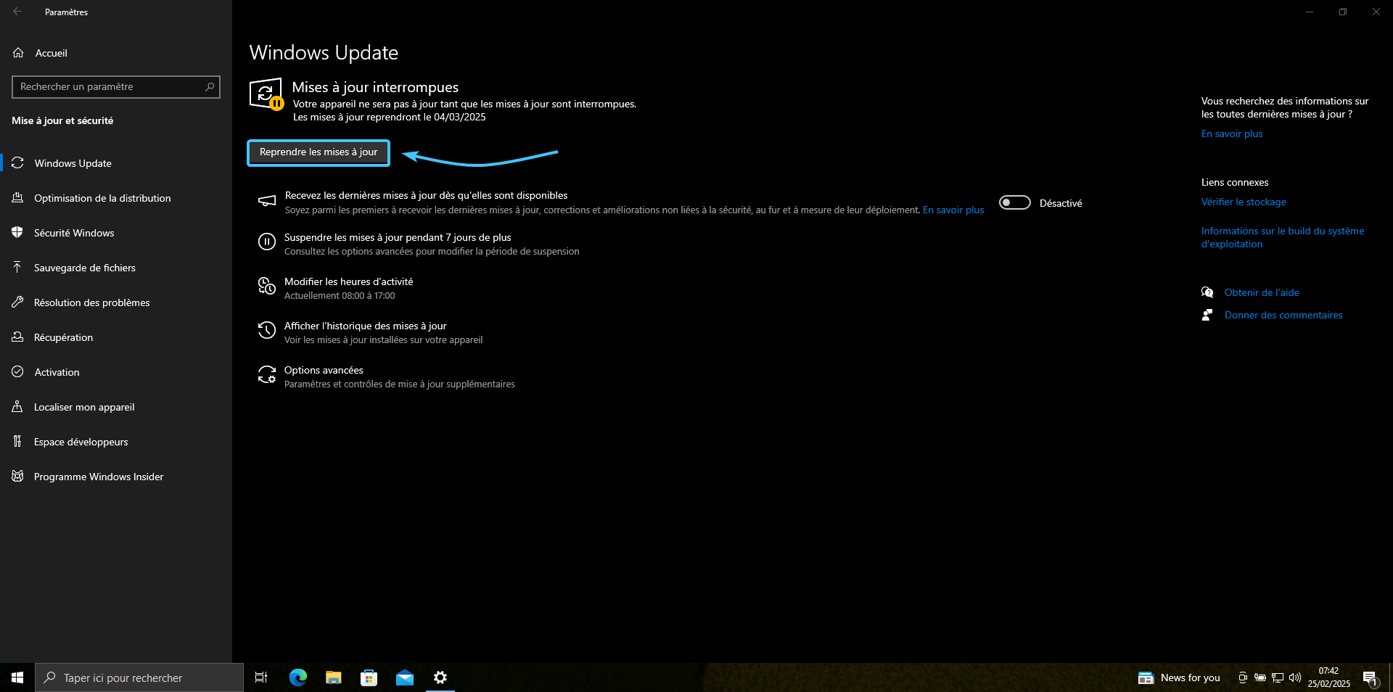Click En savoir plus under latest updates question
The width and height of the screenshot is (1393, 692).
pos(1232,133)
